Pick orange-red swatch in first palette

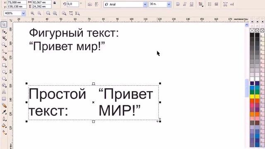(x=252, y=101)
